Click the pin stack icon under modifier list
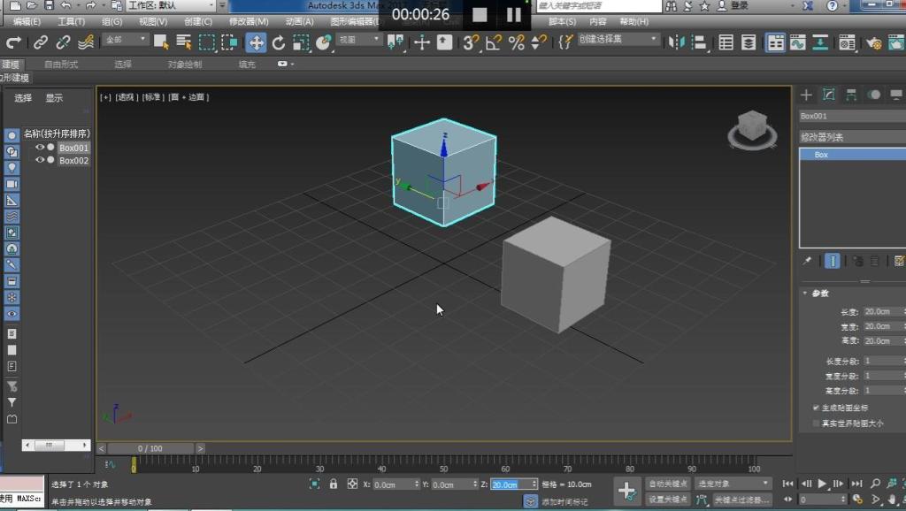The image size is (906, 511). (x=807, y=261)
